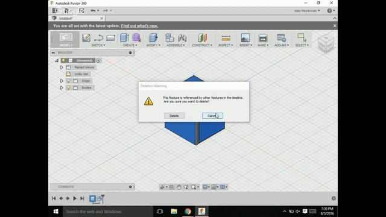Open the Inspect dropdown menu

tap(226, 45)
